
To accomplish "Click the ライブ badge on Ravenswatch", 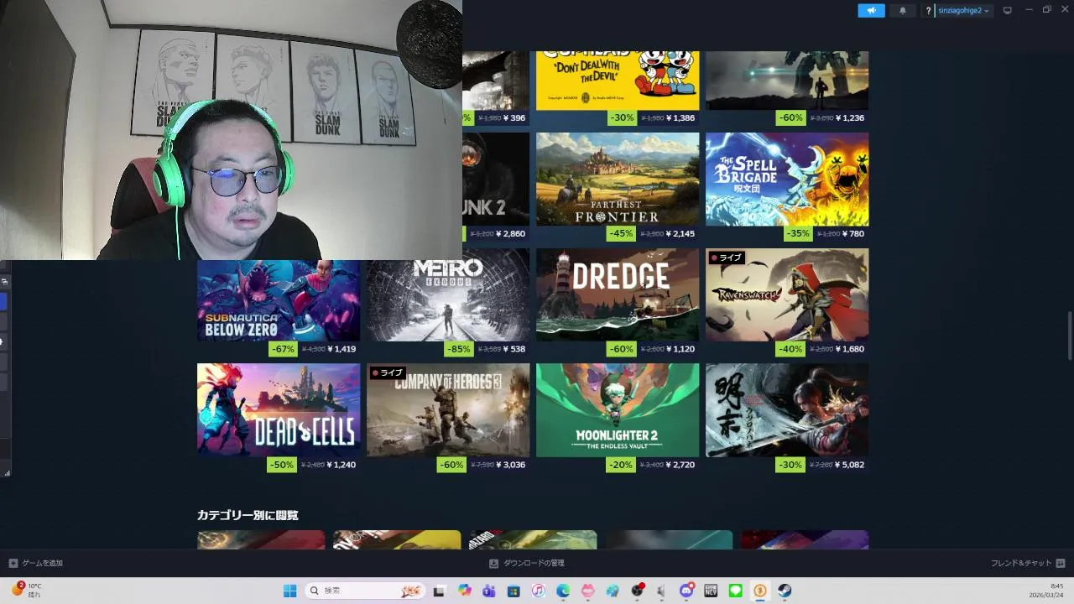I will click(726, 258).
